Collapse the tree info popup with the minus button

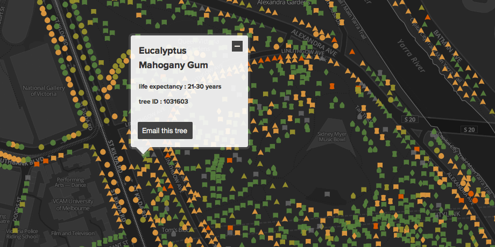pos(237,46)
